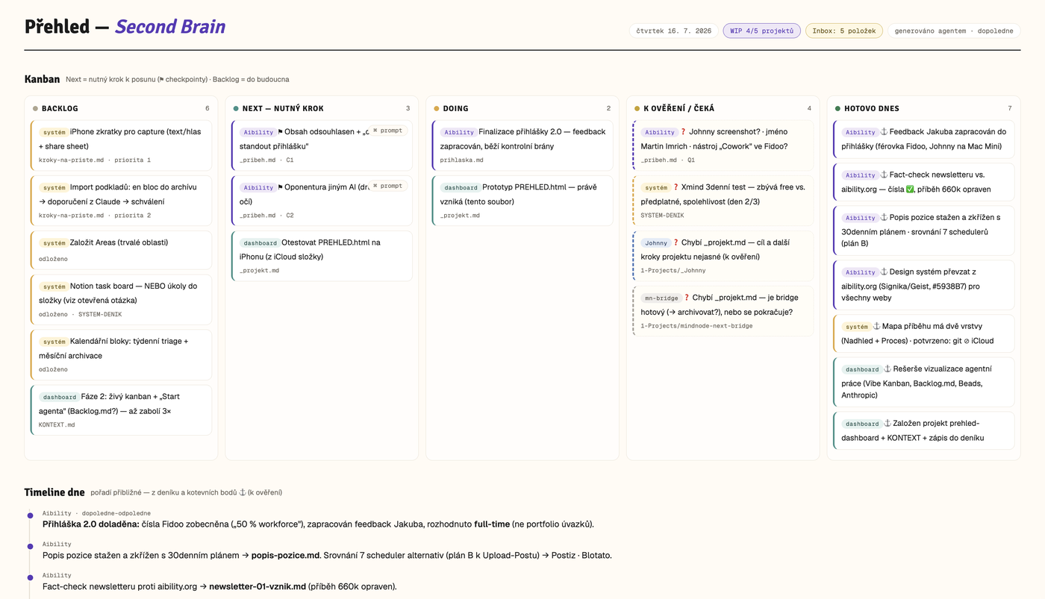Image resolution: width=1045 pixels, height=599 pixels.
Task: Click the HOTOVO DNES column count 7
Action: (x=1010, y=109)
